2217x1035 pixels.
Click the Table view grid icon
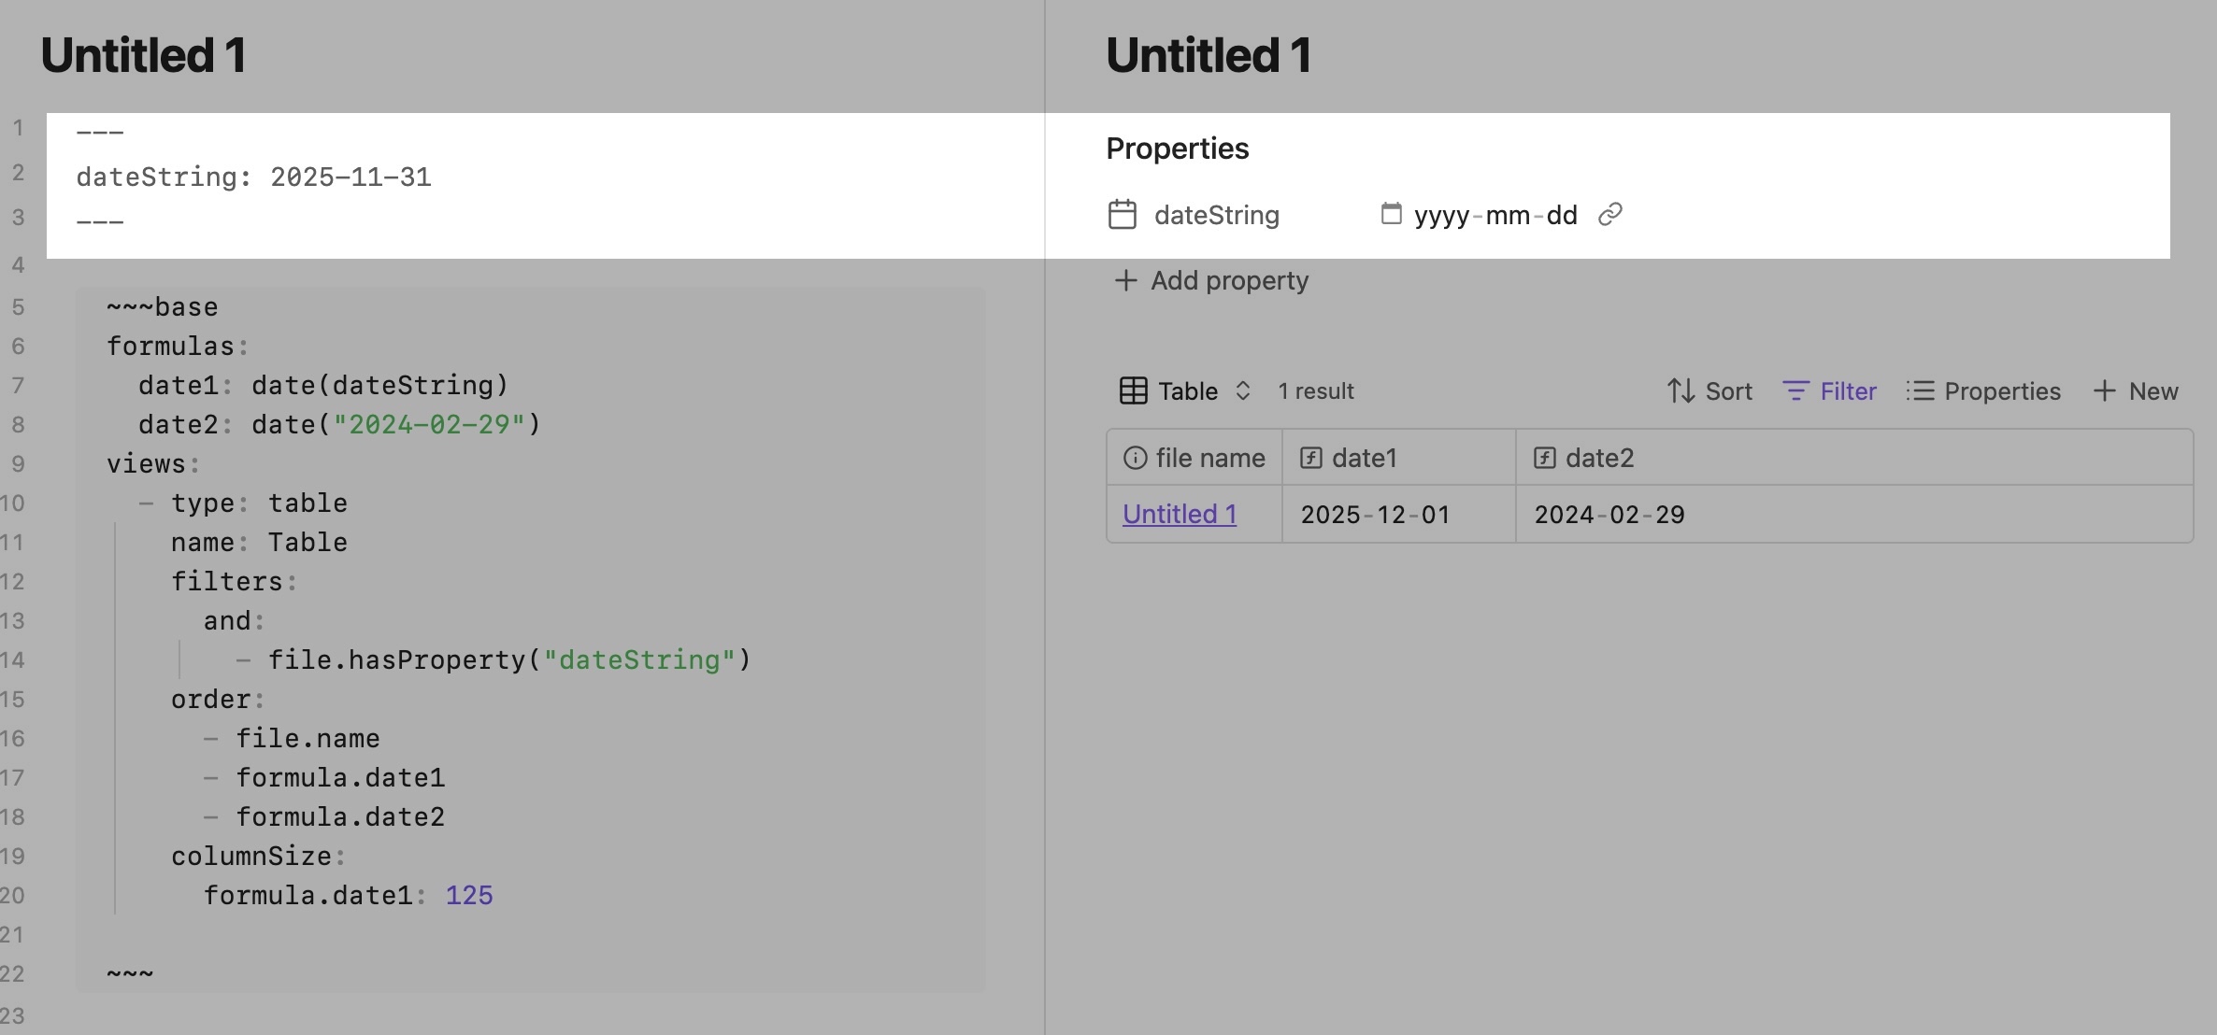point(1133,390)
